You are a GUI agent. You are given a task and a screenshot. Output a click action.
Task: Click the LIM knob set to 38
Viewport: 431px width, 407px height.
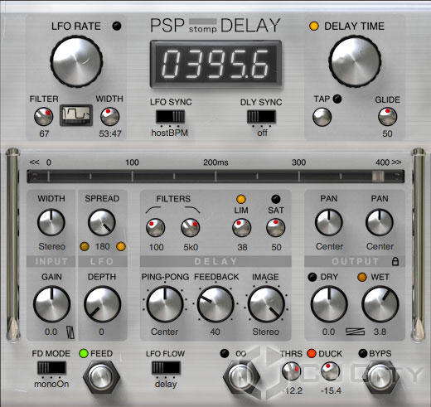coord(241,227)
